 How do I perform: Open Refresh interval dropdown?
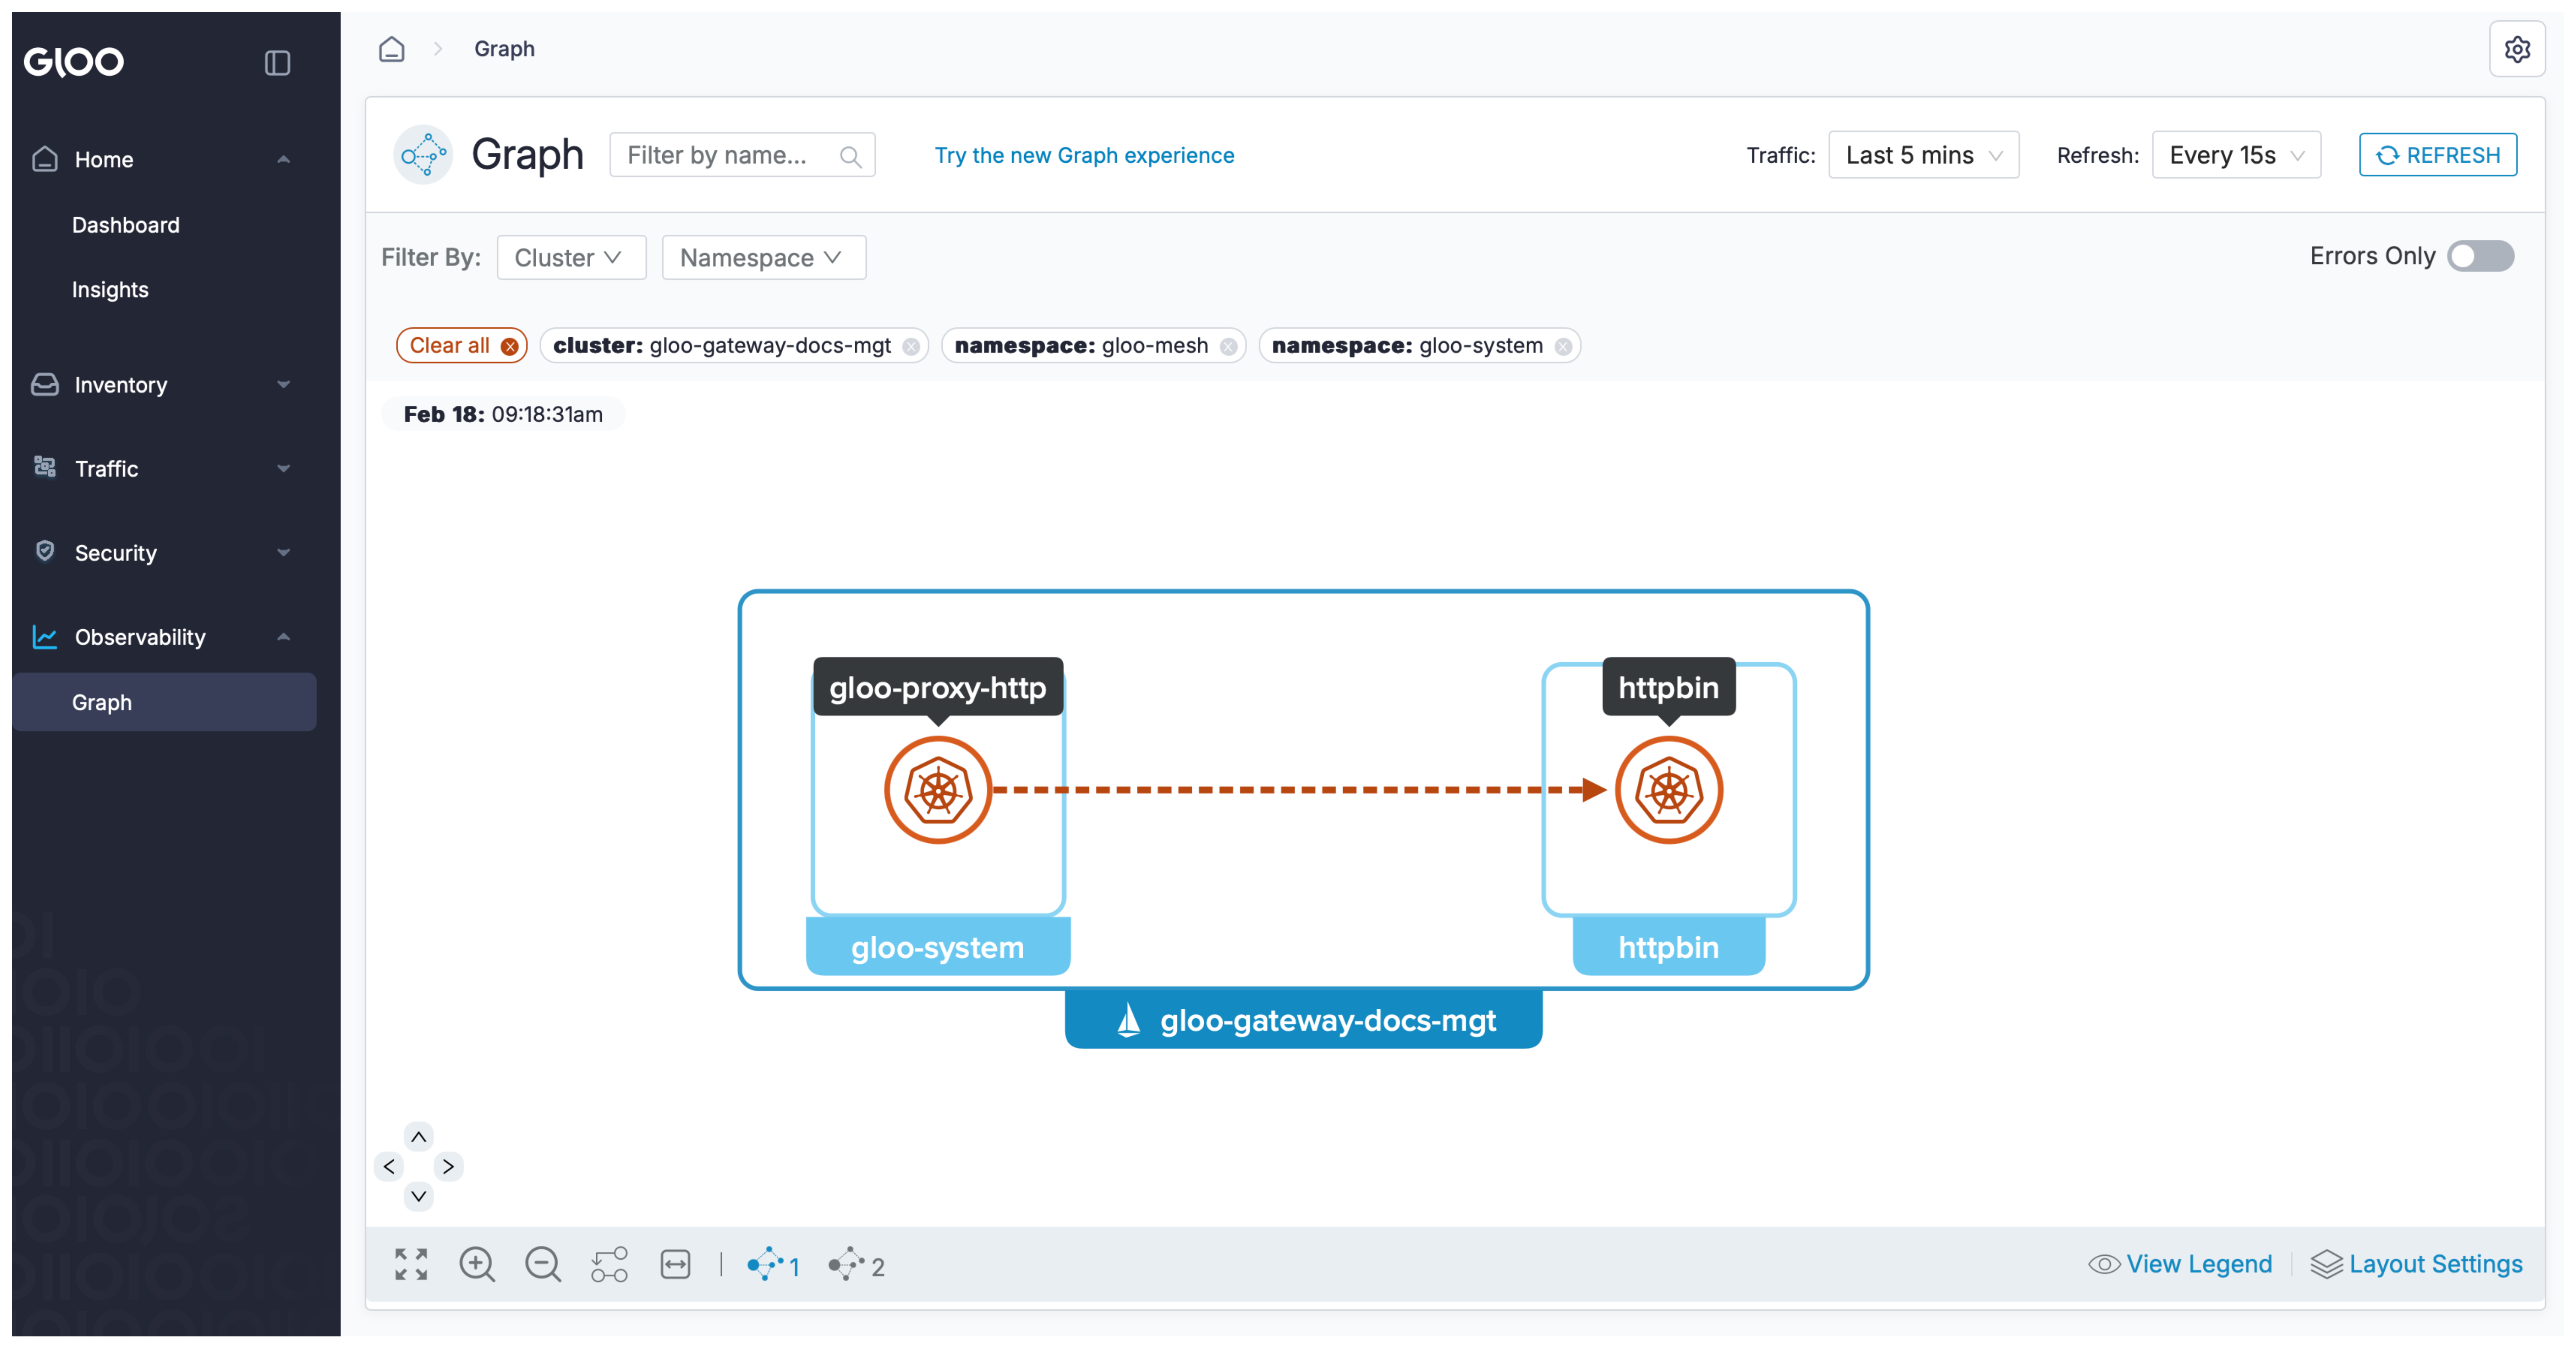pyautogui.click(x=2236, y=155)
